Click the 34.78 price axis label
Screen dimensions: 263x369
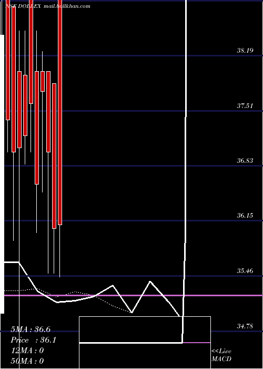pyautogui.click(x=245, y=326)
